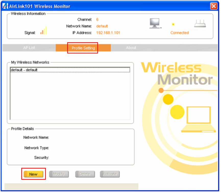Click the Signal label

30,33
